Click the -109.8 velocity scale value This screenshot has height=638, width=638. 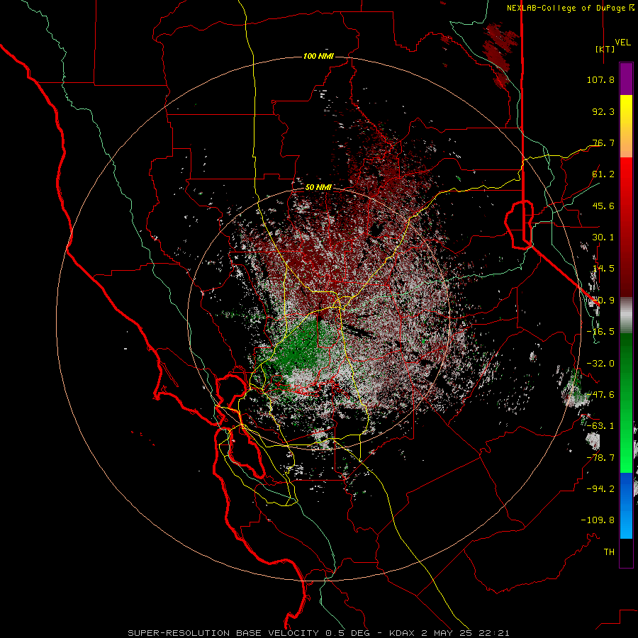click(598, 520)
